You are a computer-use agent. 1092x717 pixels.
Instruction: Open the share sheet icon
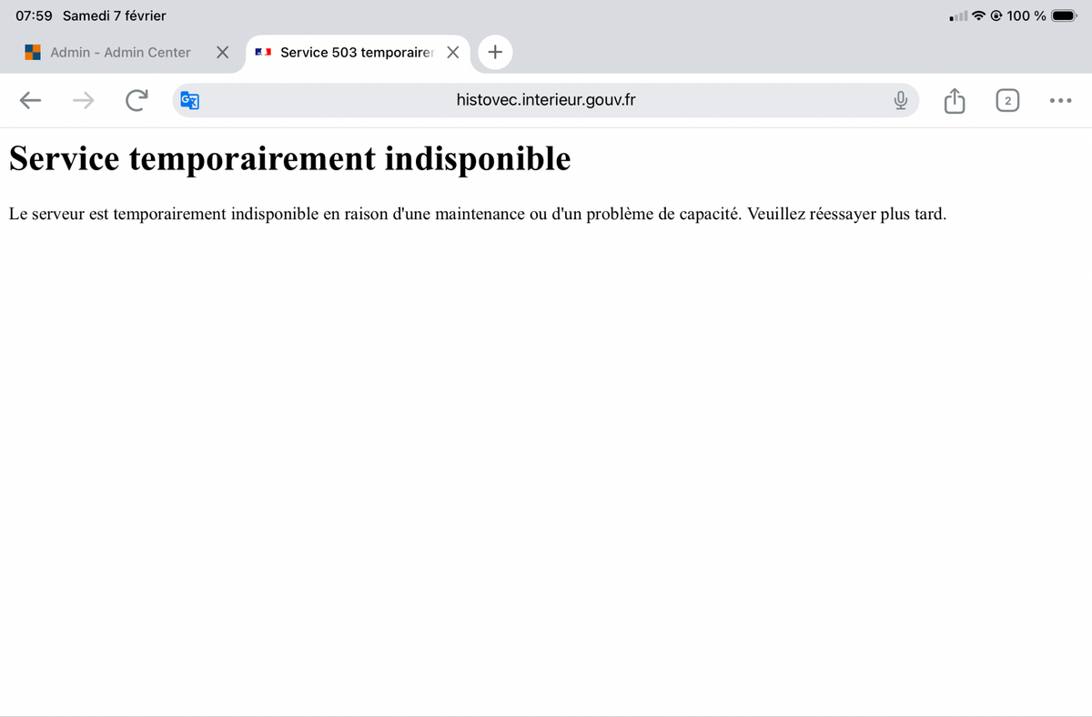(x=954, y=100)
